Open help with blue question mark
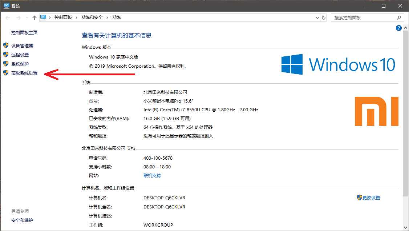 [x=398, y=28]
